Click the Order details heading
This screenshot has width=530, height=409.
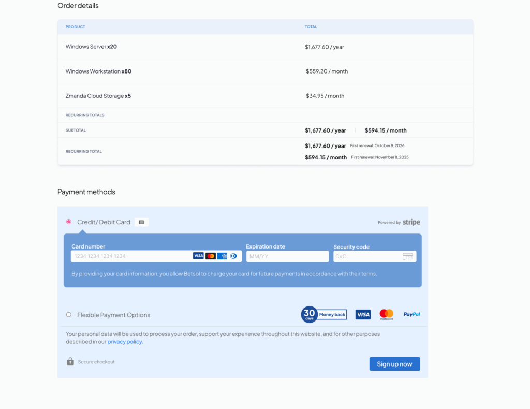[78, 5]
